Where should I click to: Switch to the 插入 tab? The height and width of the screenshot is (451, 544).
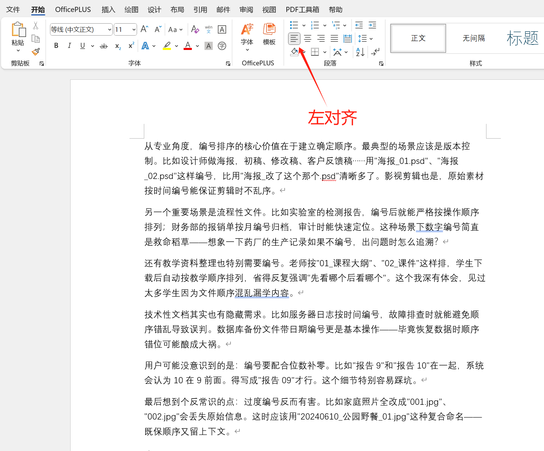tap(108, 10)
